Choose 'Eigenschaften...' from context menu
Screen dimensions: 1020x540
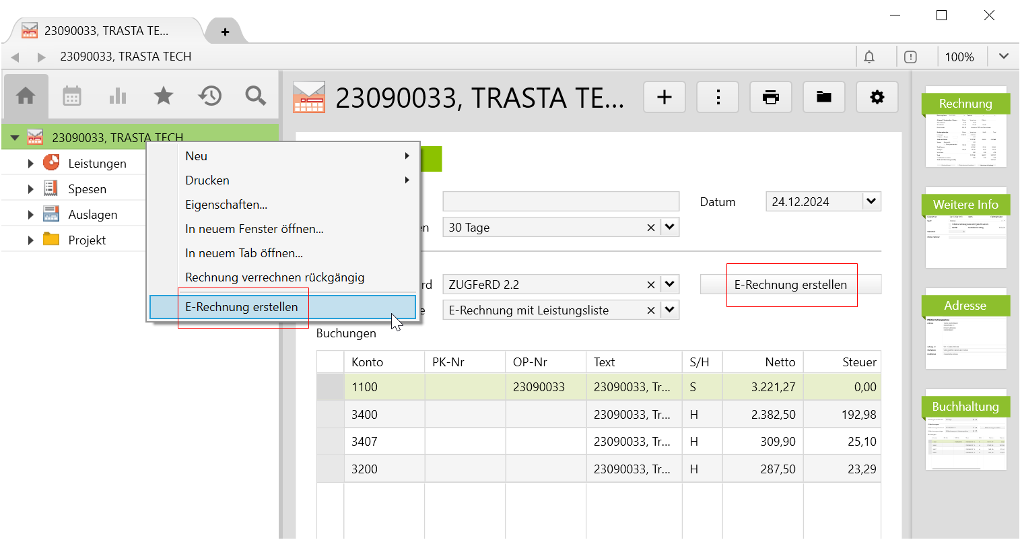pyautogui.click(x=226, y=205)
